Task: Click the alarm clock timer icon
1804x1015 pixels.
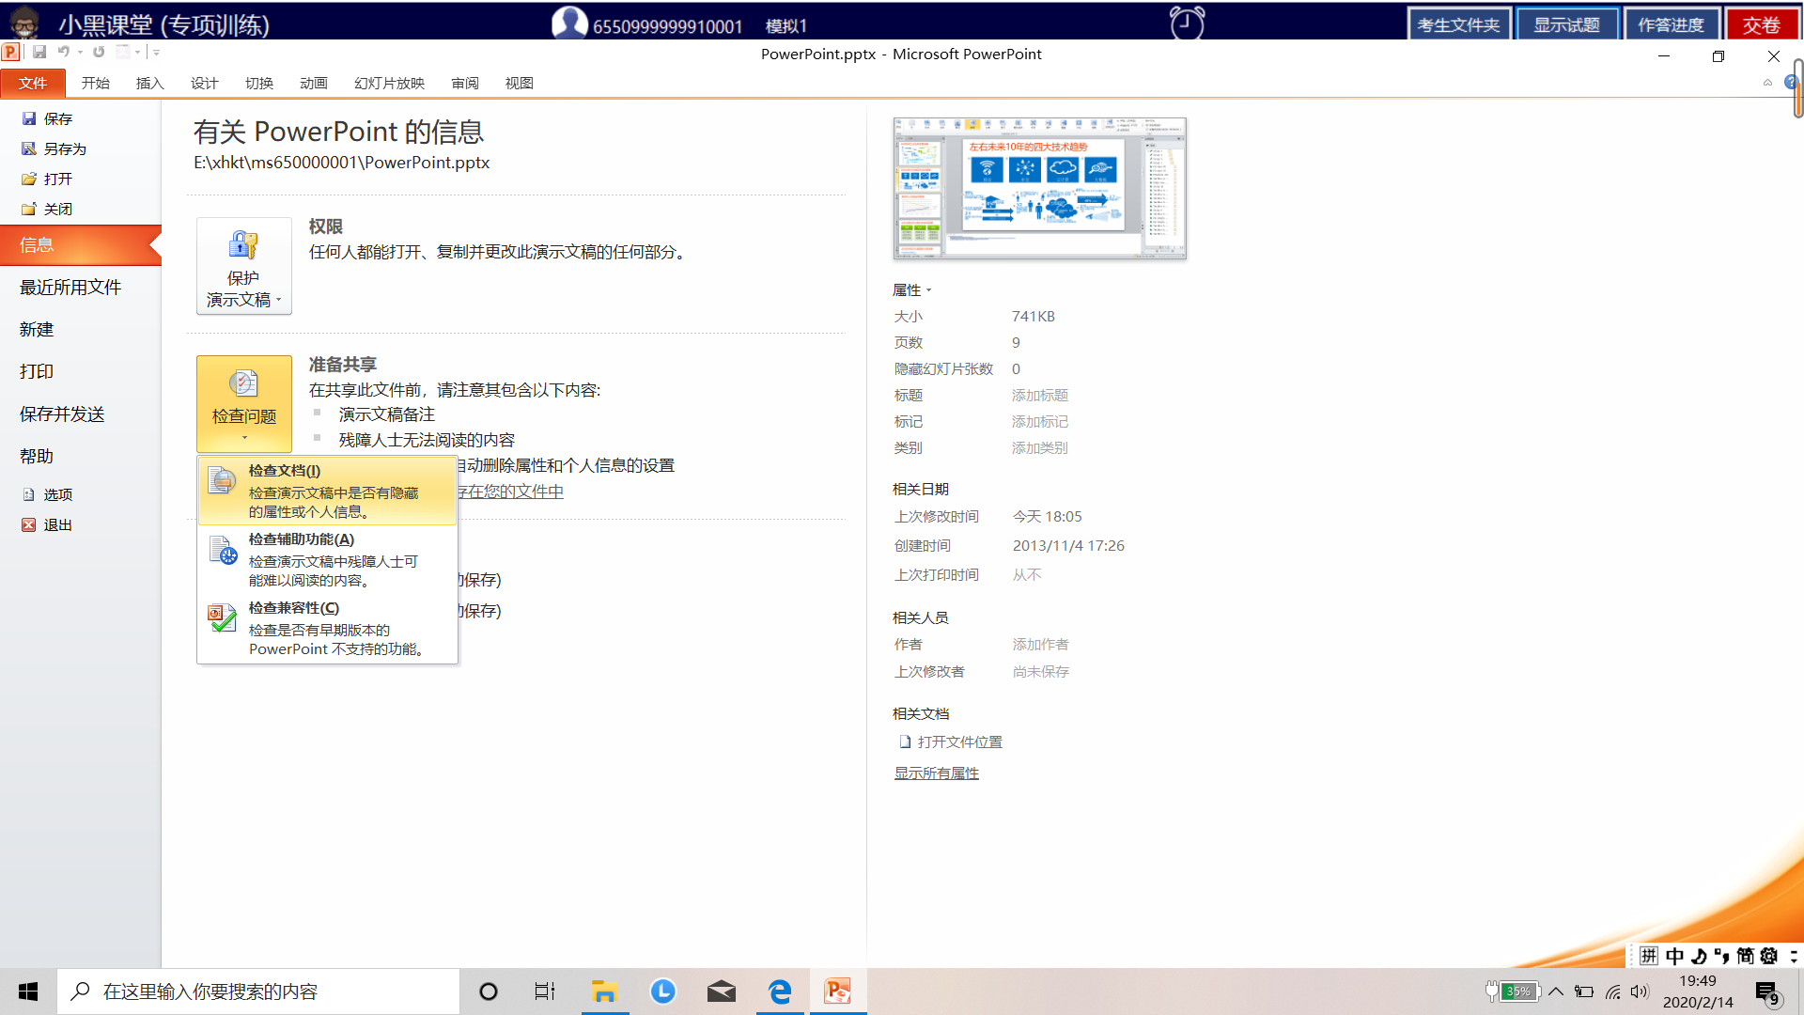Action: click(1187, 22)
